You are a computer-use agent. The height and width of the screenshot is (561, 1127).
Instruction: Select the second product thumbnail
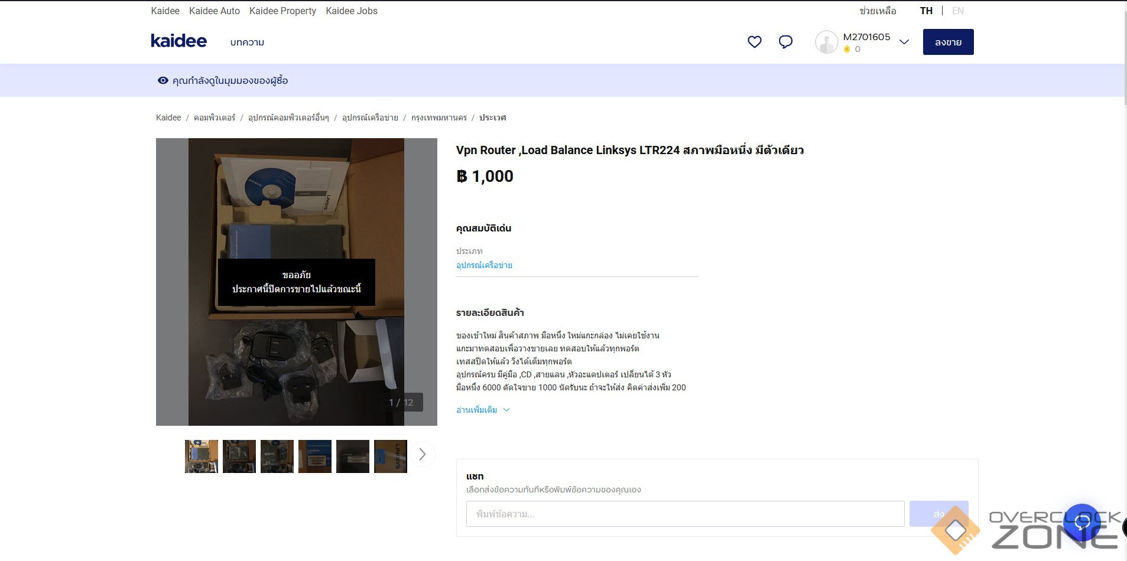(239, 456)
